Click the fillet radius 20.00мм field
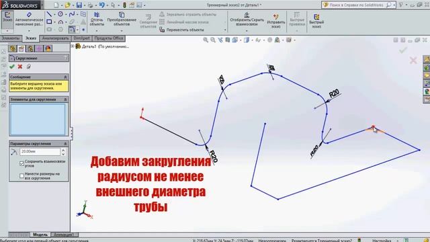The image size is (430, 242). 40,151
